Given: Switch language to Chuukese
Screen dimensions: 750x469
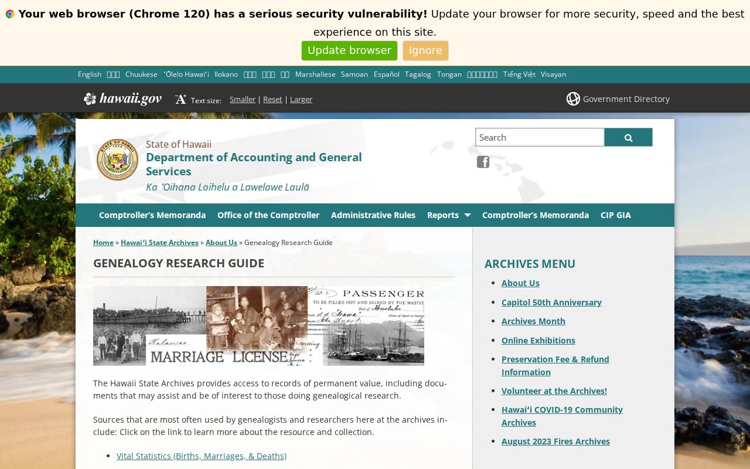Looking at the screenshot, I should point(141,74).
